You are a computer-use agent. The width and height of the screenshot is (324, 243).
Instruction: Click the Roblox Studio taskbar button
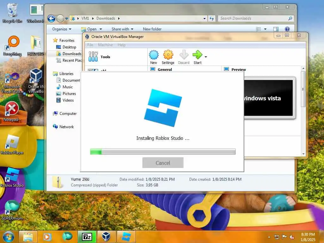[x=126, y=237]
